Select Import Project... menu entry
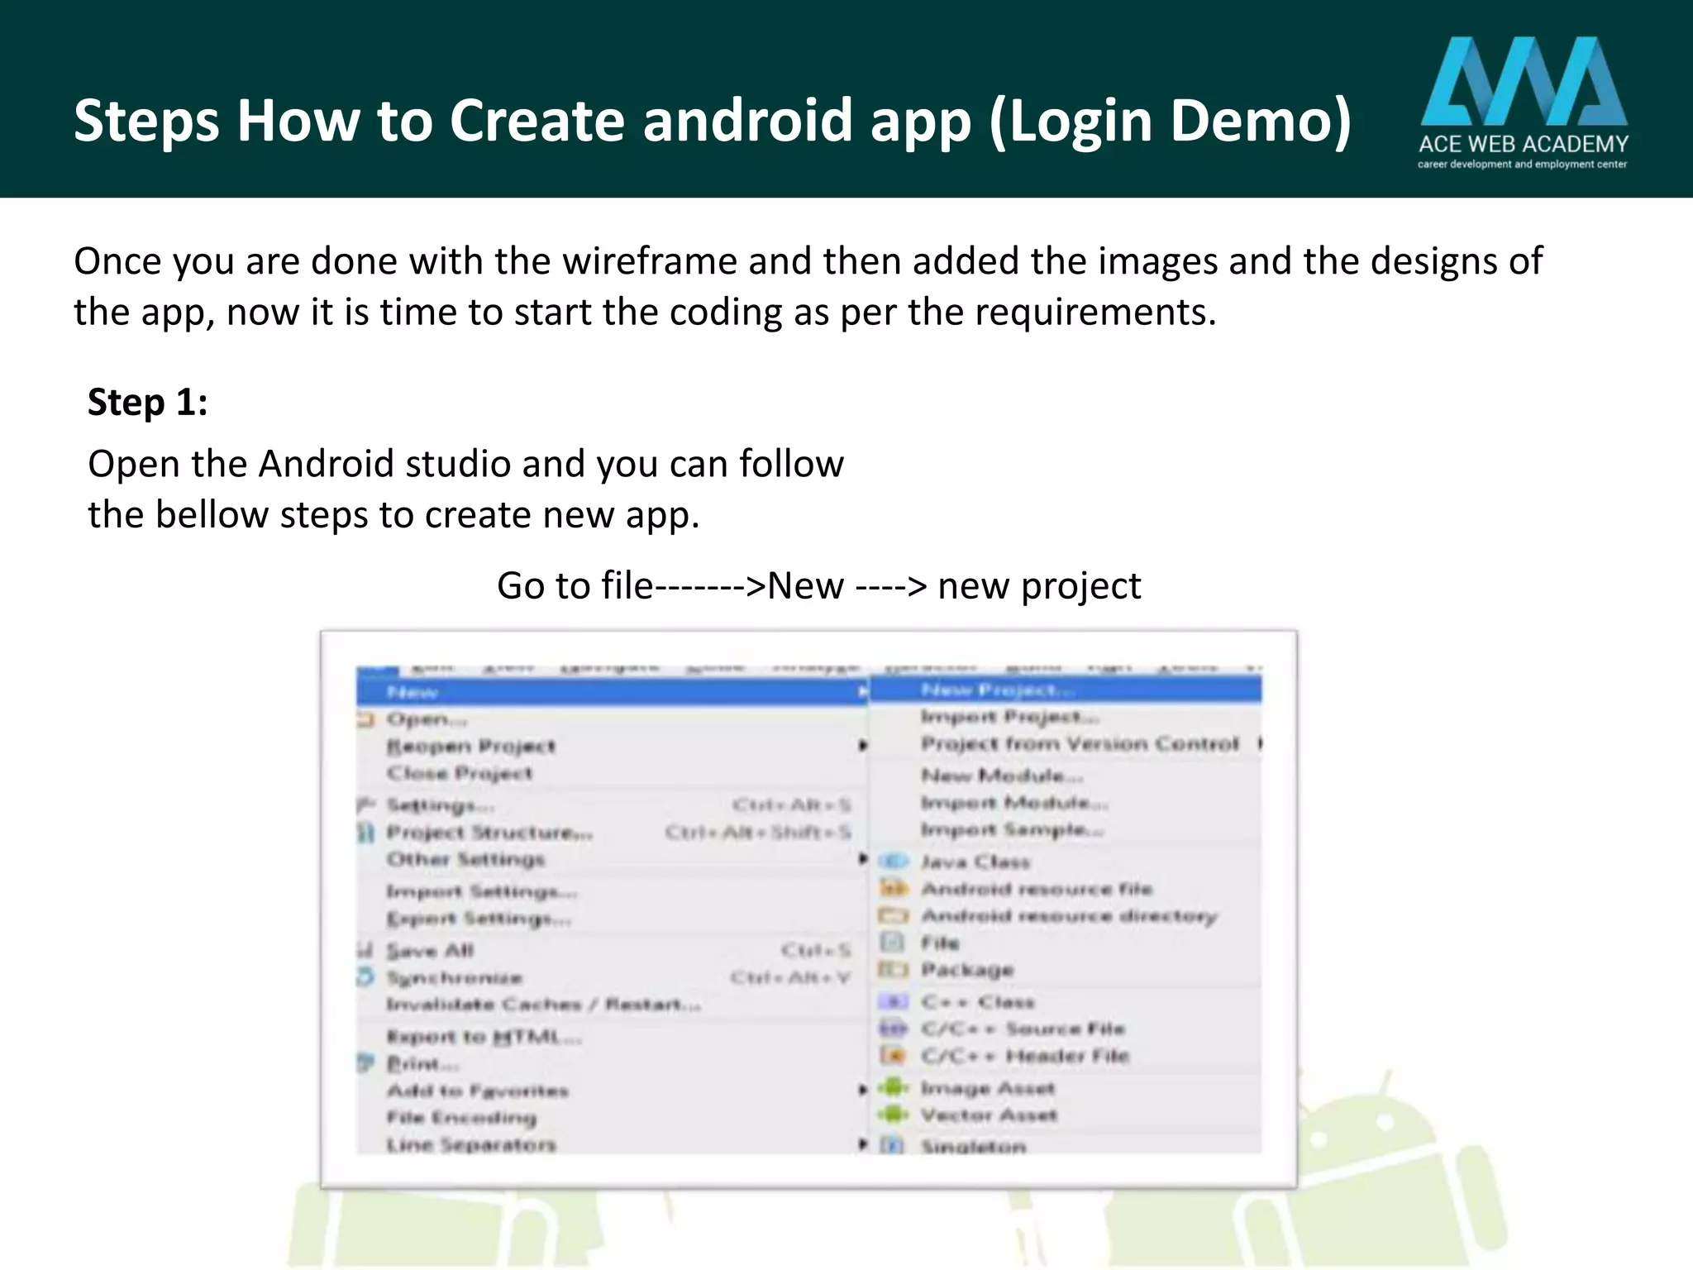The image size is (1693, 1270). point(1066,717)
